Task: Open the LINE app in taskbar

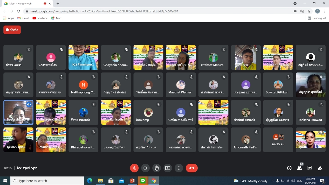Action: [x=143, y=181]
